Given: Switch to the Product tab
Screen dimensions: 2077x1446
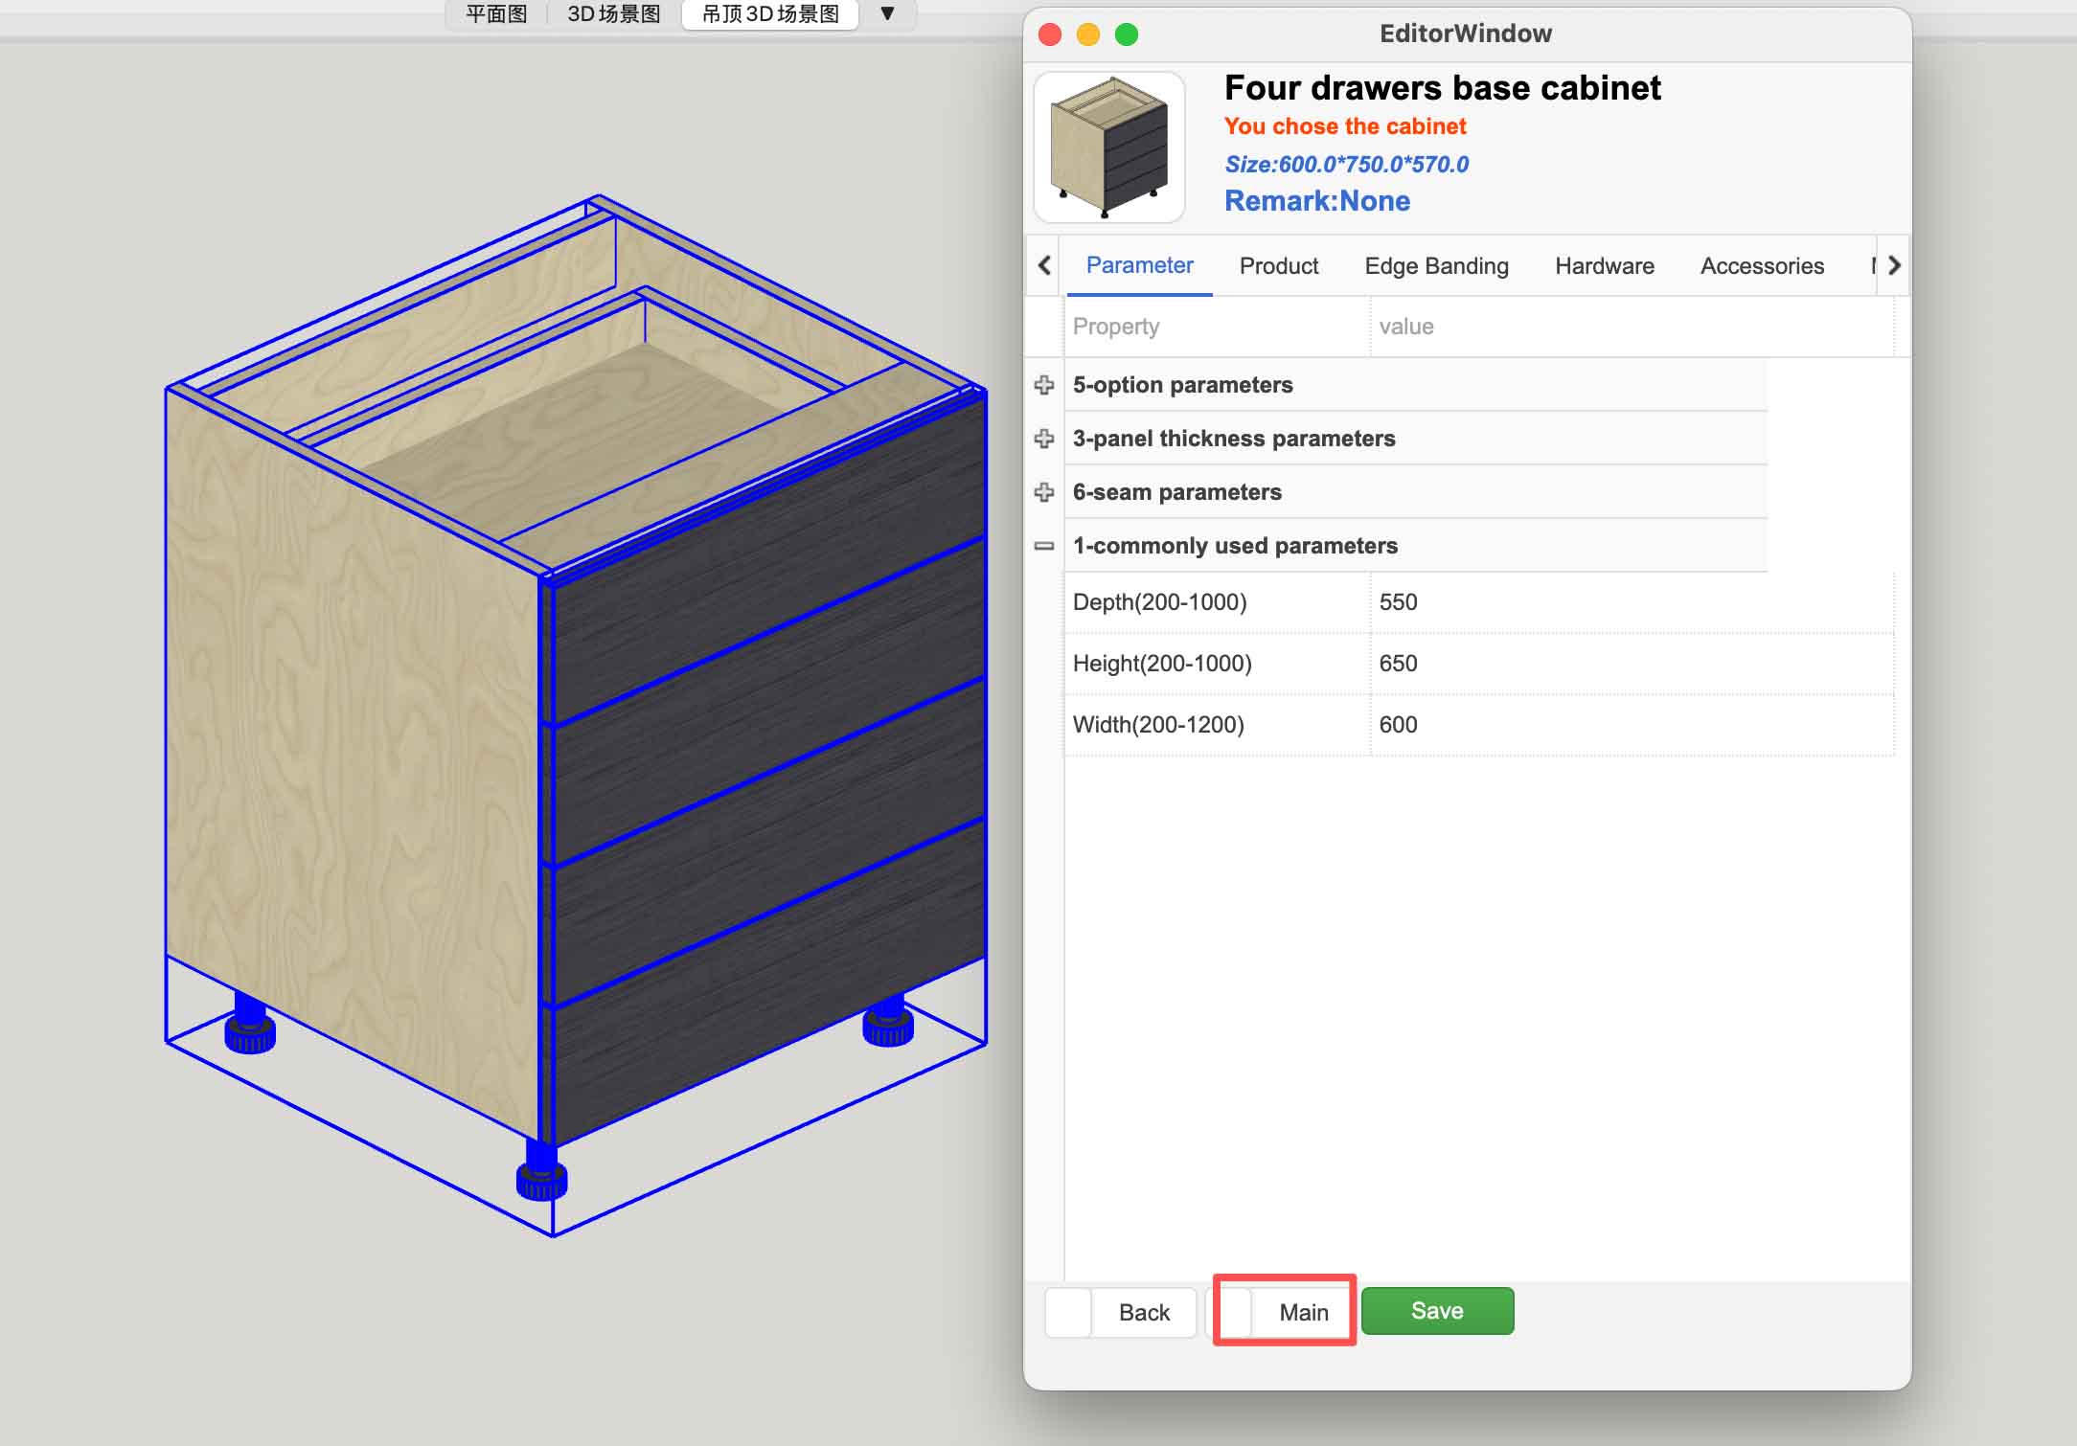Looking at the screenshot, I should pyautogui.click(x=1278, y=266).
